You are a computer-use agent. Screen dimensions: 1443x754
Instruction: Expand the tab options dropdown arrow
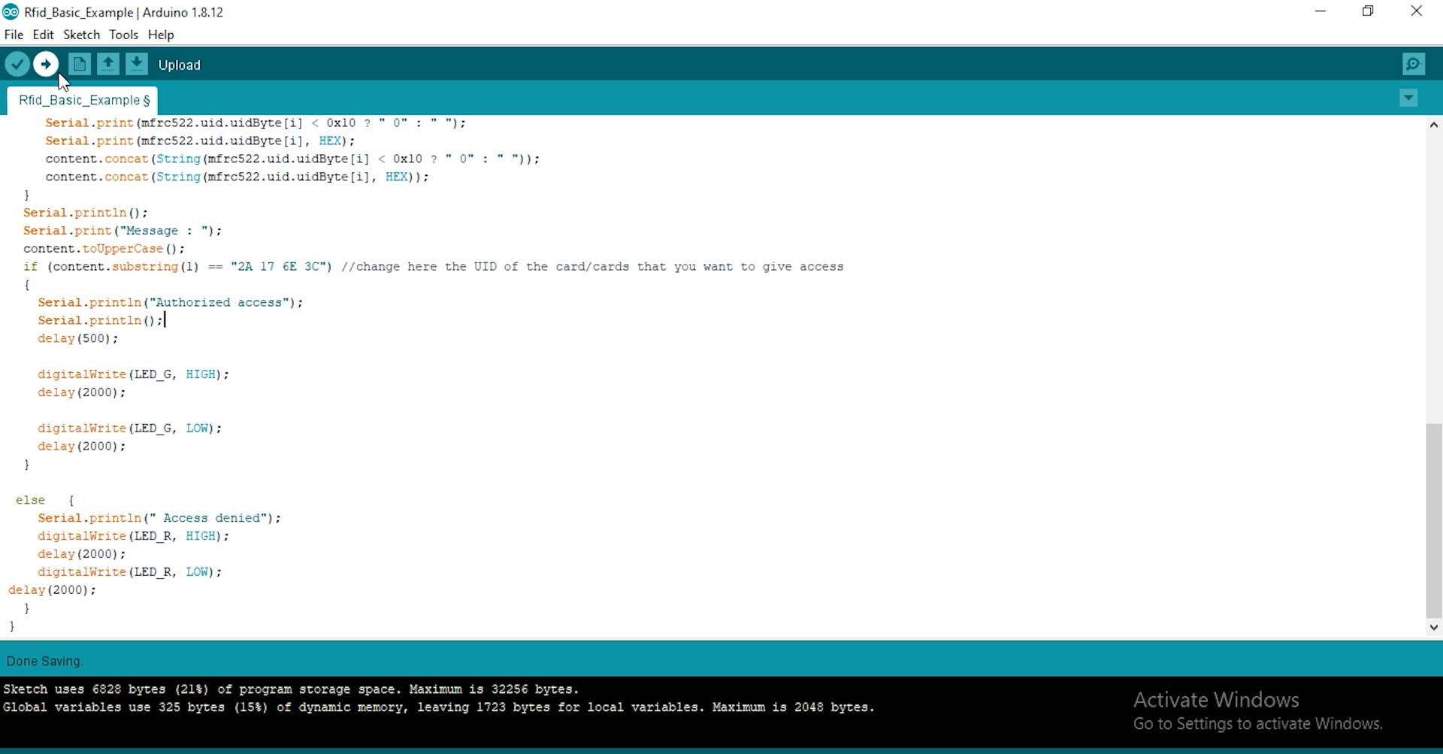1408,98
